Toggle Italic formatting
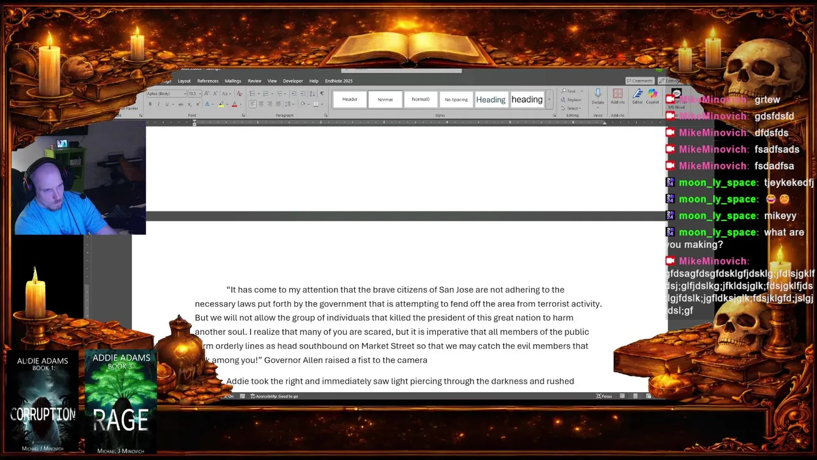 pos(158,104)
